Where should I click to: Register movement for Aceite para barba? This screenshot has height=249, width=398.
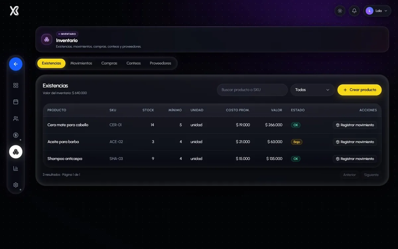[355, 142]
